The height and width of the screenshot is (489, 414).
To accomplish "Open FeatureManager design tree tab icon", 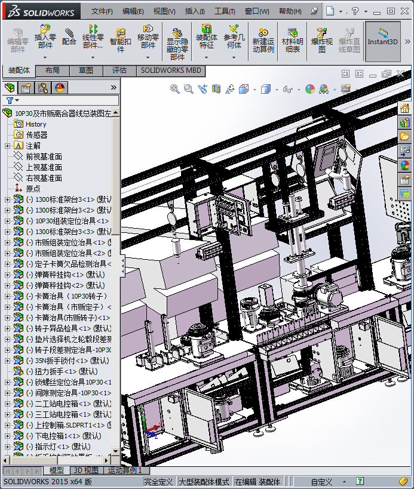I will [10, 88].
